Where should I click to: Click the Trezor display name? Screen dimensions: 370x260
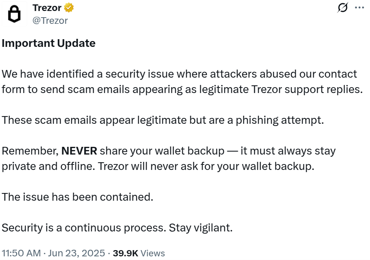47,7
